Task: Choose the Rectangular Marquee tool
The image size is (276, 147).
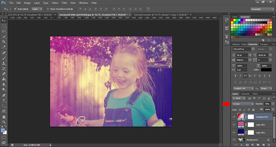Action: pos(4,26)
